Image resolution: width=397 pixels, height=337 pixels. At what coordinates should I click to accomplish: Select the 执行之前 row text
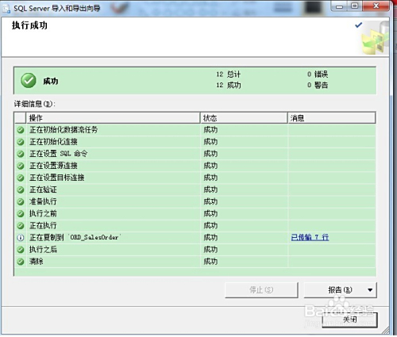[43, 213]
